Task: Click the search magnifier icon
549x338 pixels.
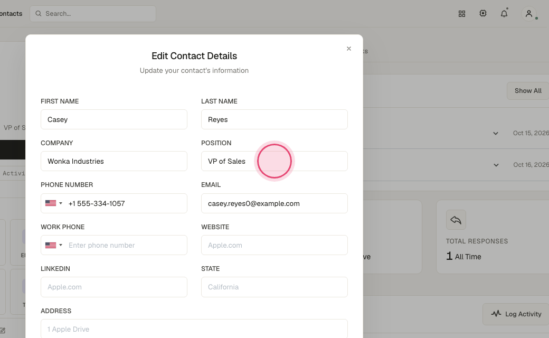Action: click(x=39, y=14)
